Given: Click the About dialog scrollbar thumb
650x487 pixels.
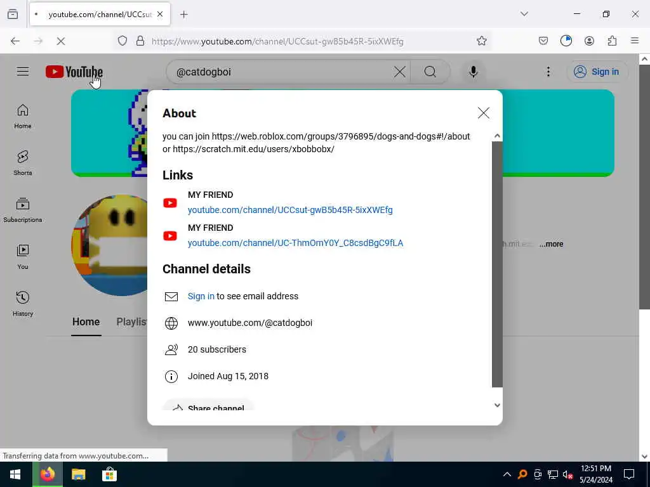Looking at the screenshot, I should tap(497, 264).
